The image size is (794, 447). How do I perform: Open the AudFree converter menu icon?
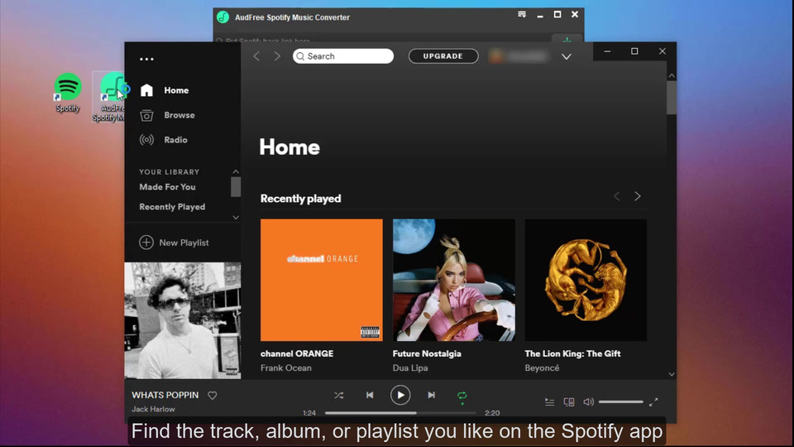click(522, 15)
